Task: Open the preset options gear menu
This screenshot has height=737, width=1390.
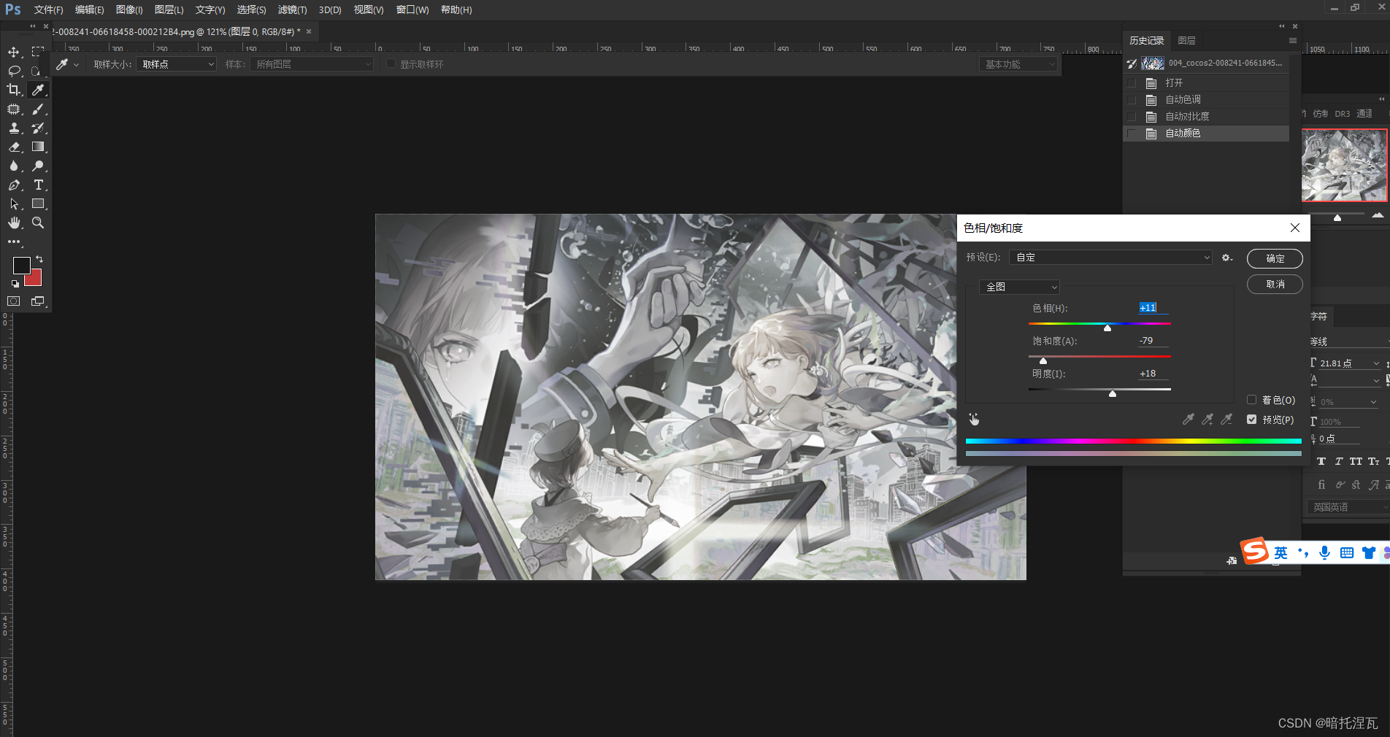Action: [x=1227, y=258]
